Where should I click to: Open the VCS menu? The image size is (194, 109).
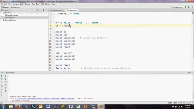42,4
